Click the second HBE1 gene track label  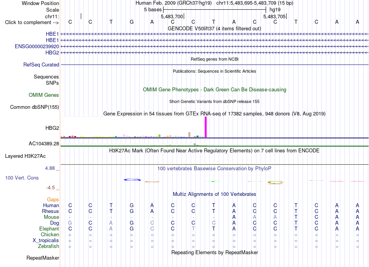coord(52,40)
